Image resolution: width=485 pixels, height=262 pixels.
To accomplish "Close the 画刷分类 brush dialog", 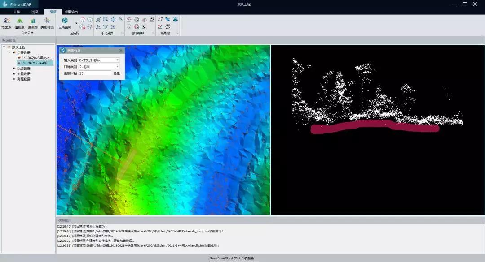I will click(x=120, y=51).
